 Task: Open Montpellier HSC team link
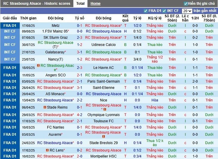point(104,156)
